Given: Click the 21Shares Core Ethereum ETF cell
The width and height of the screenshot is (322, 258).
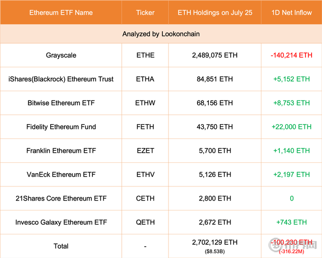Looking at the screenshot, I should [61, 198].
